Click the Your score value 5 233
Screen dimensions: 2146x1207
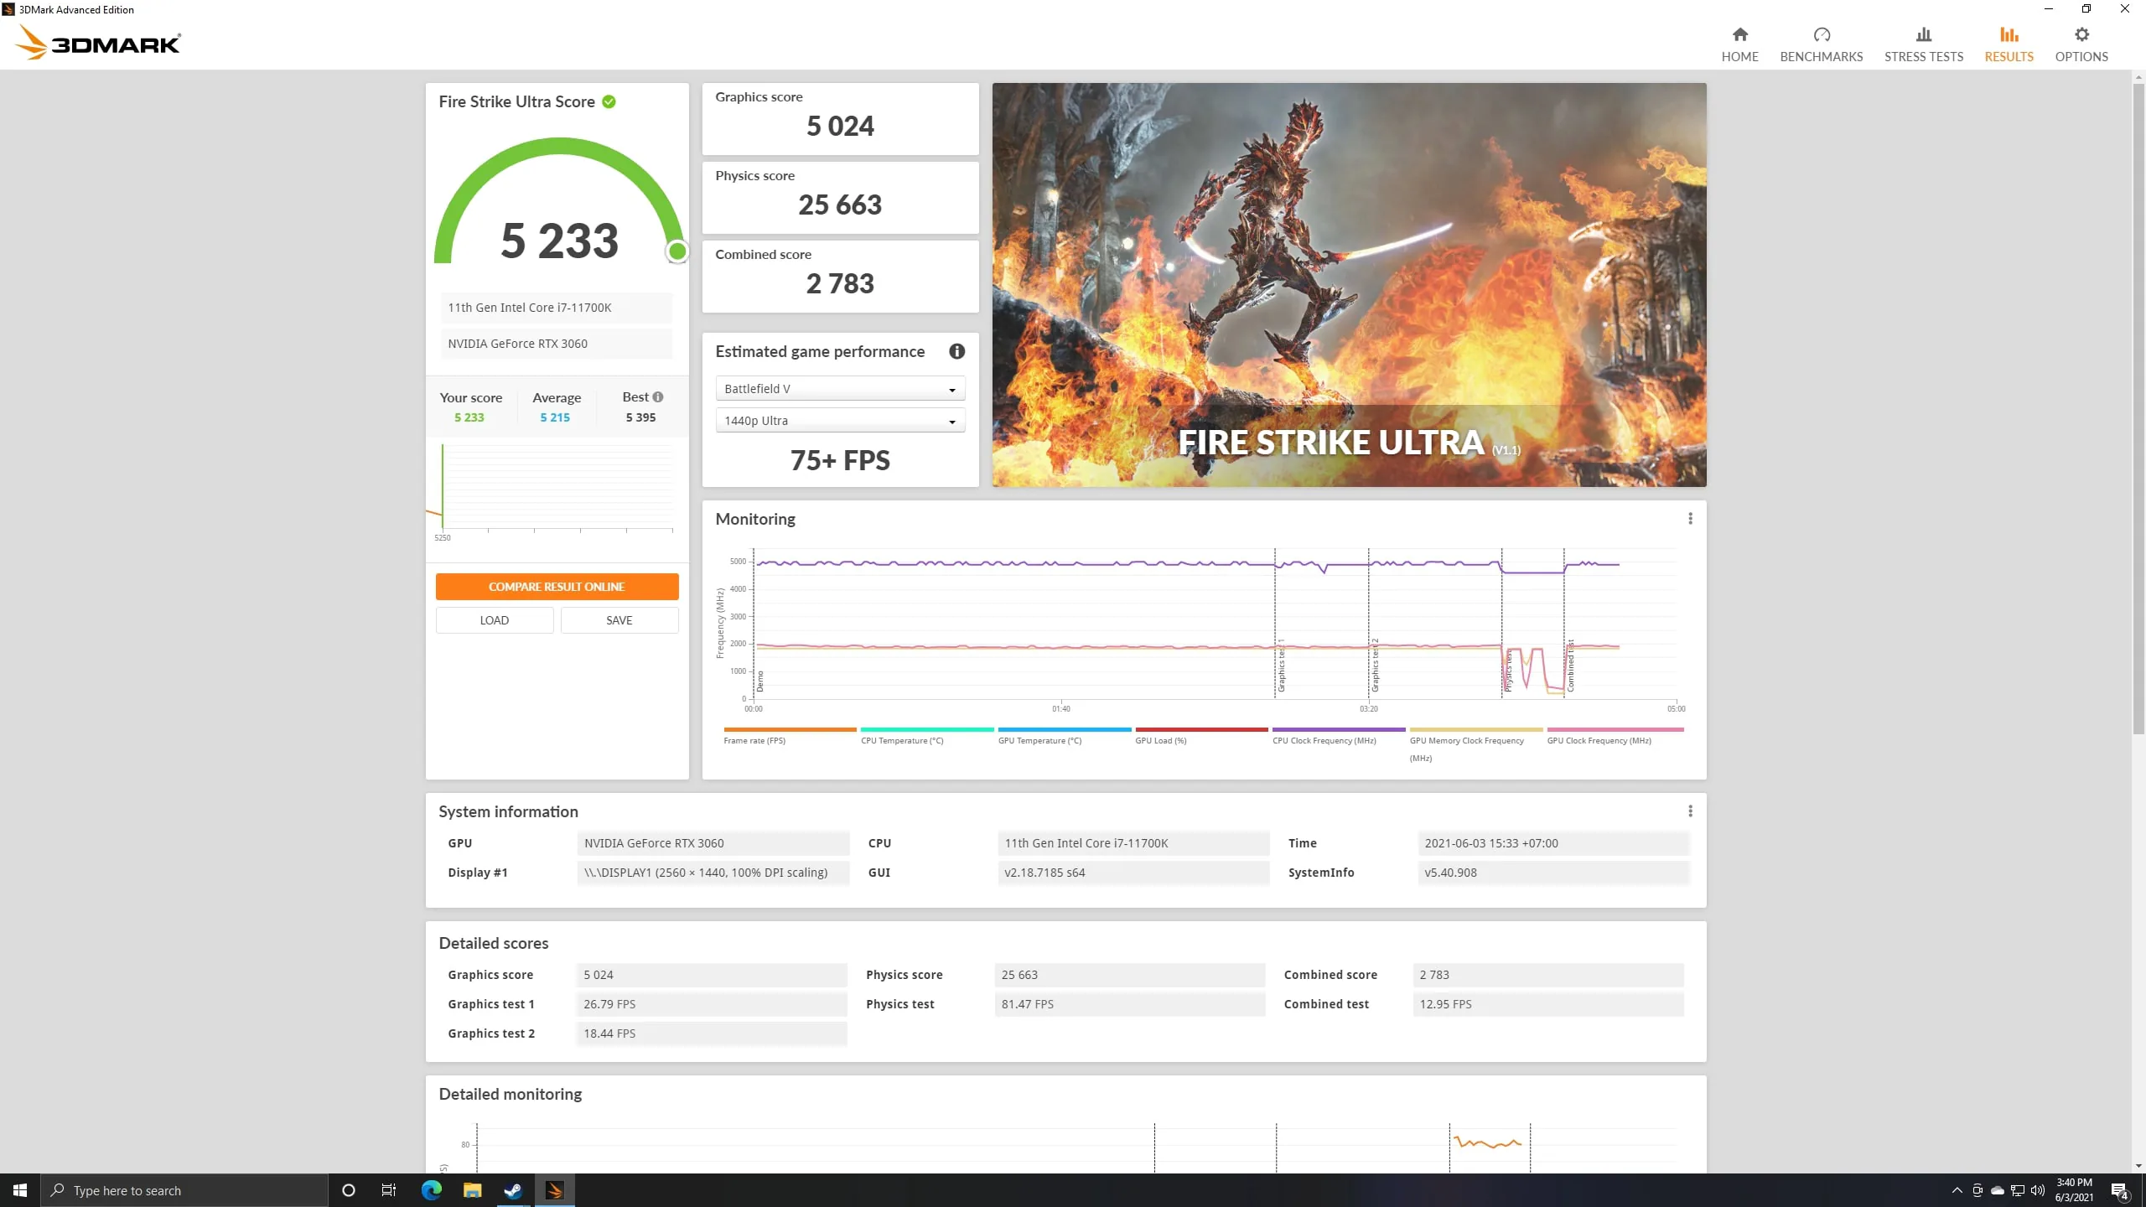pos(469,417)
